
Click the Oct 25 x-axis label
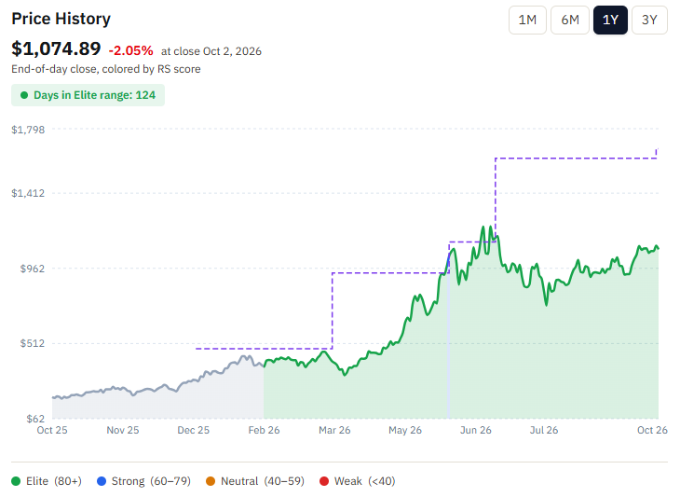click(x=52, y=430)
